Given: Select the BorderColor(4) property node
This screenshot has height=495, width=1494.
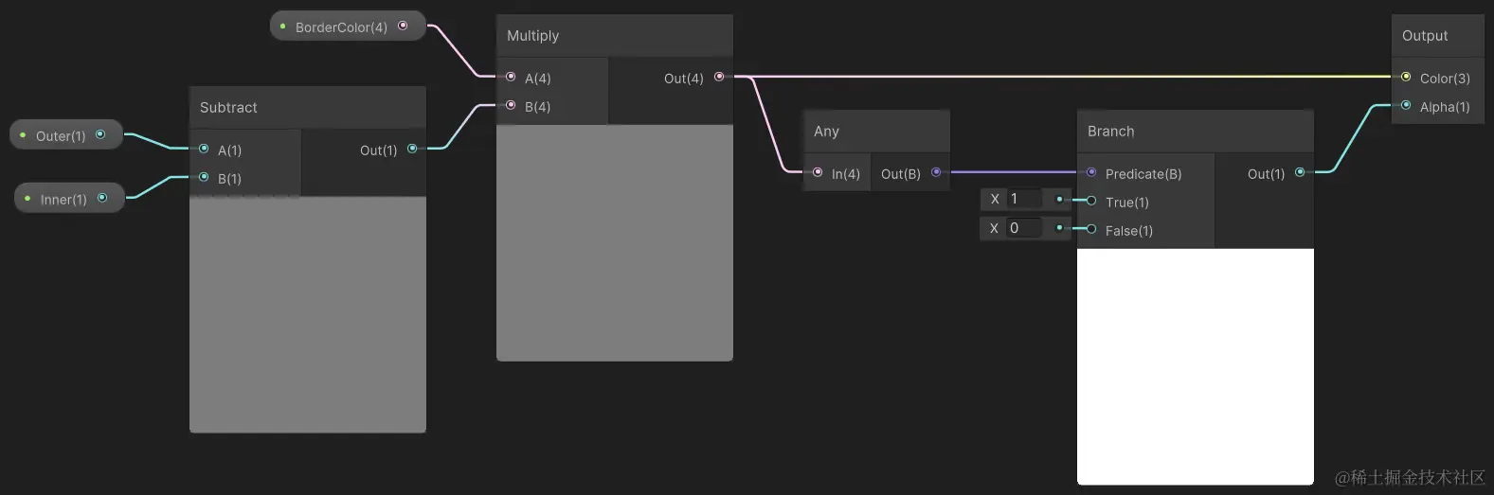Looking at the screenshot, I should (x=348, y=27).
